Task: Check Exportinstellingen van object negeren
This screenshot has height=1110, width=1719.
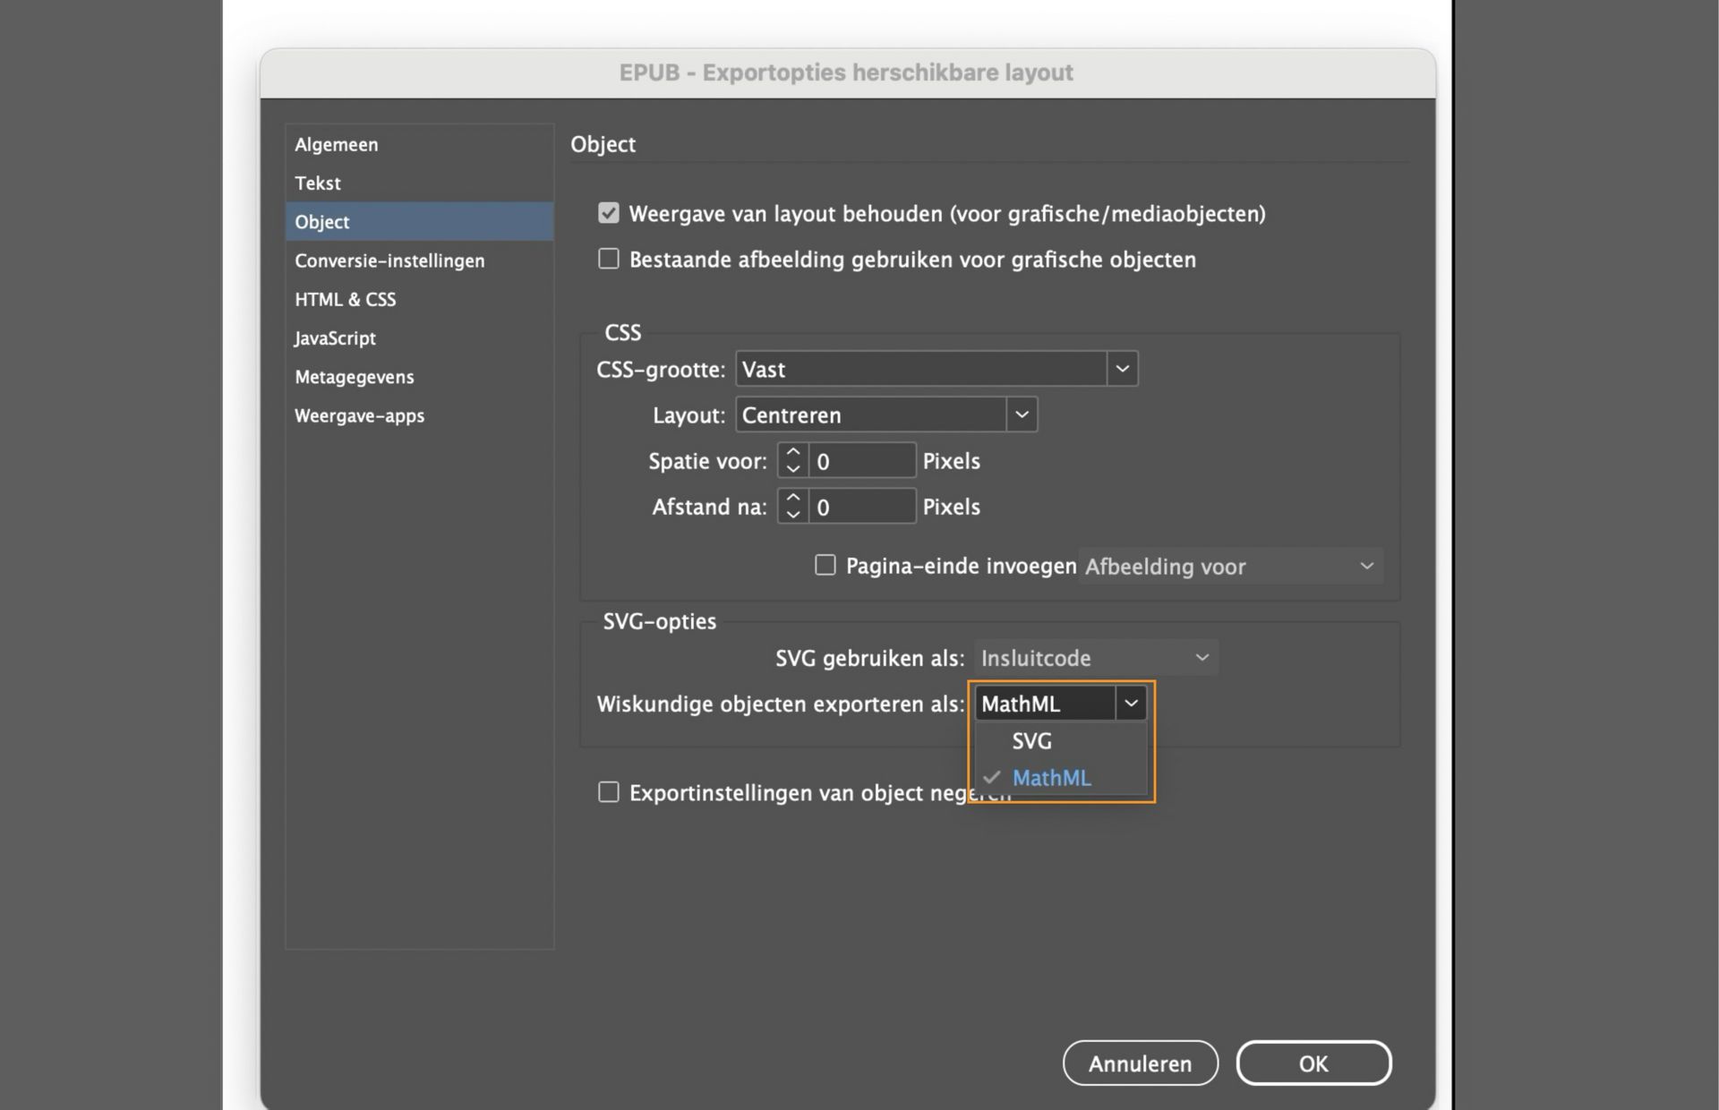Action: 608,791
